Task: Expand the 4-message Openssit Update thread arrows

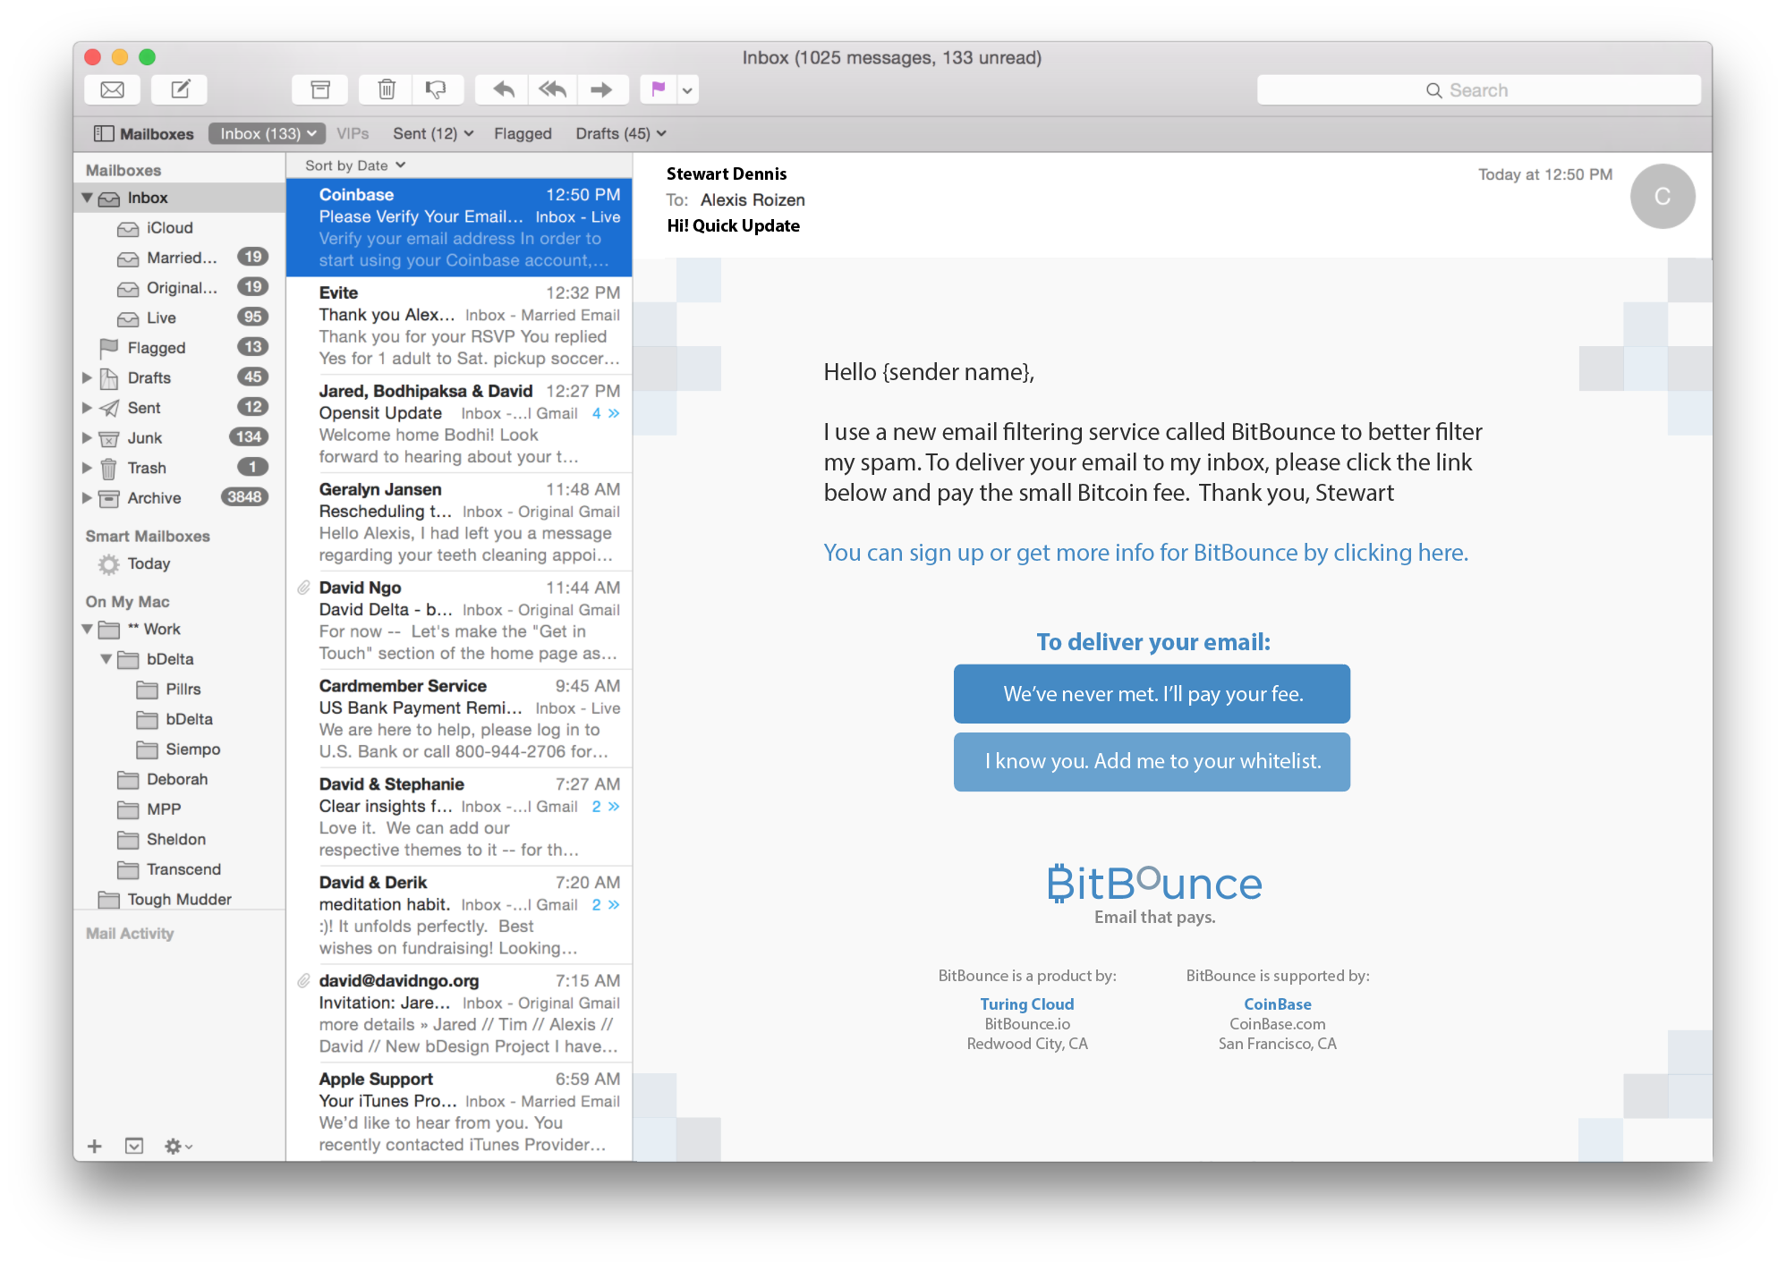Action: pos(613,413)
